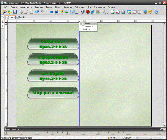Save the project with the floppy disk icon
167x140 pixels.
pos(15,12)
